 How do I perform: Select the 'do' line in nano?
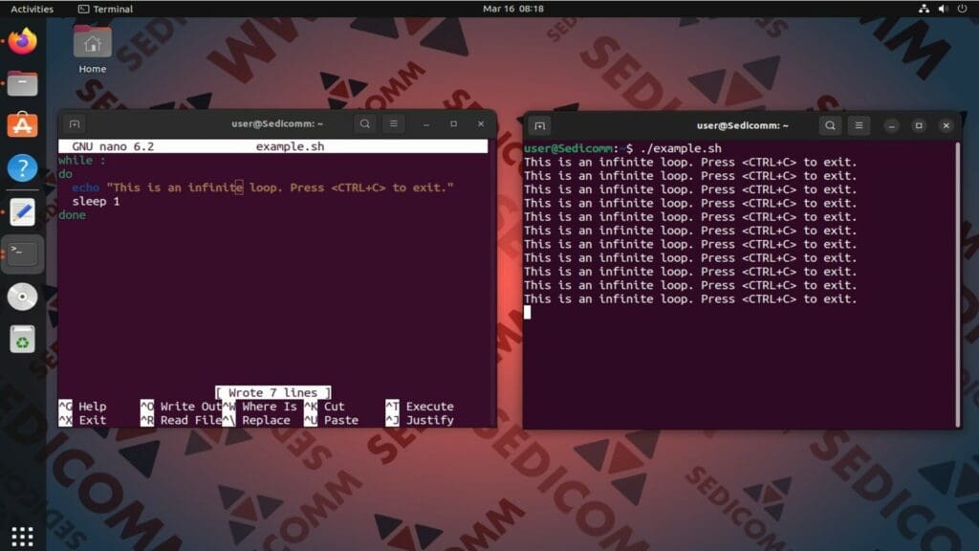[66, 174]
